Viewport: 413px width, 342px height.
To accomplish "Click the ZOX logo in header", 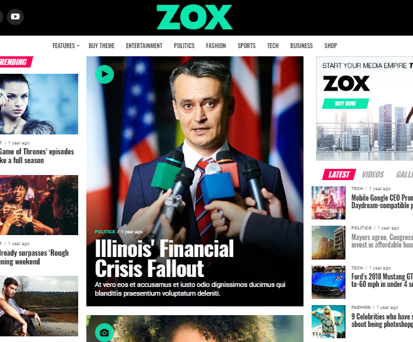I will (x=195, y=17).
